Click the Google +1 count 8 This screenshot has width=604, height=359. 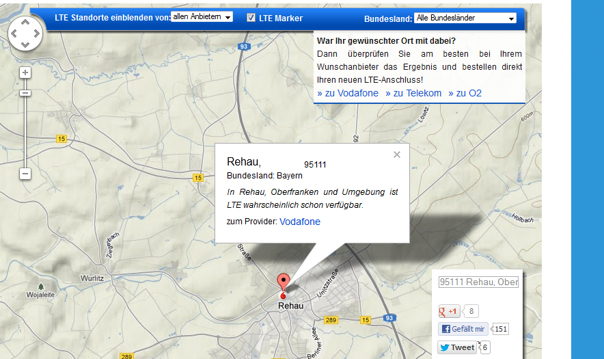point(471,311)
